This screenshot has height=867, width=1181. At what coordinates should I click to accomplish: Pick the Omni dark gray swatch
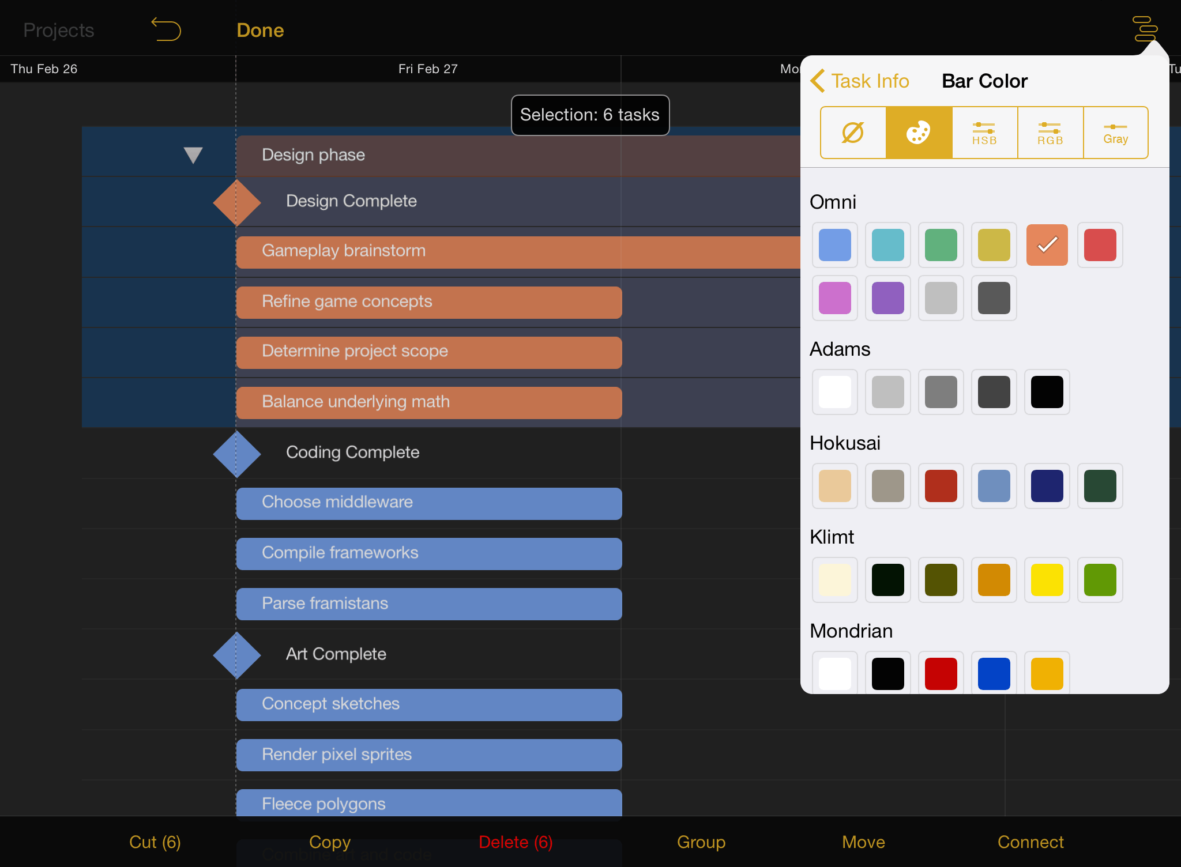(994, 298)
